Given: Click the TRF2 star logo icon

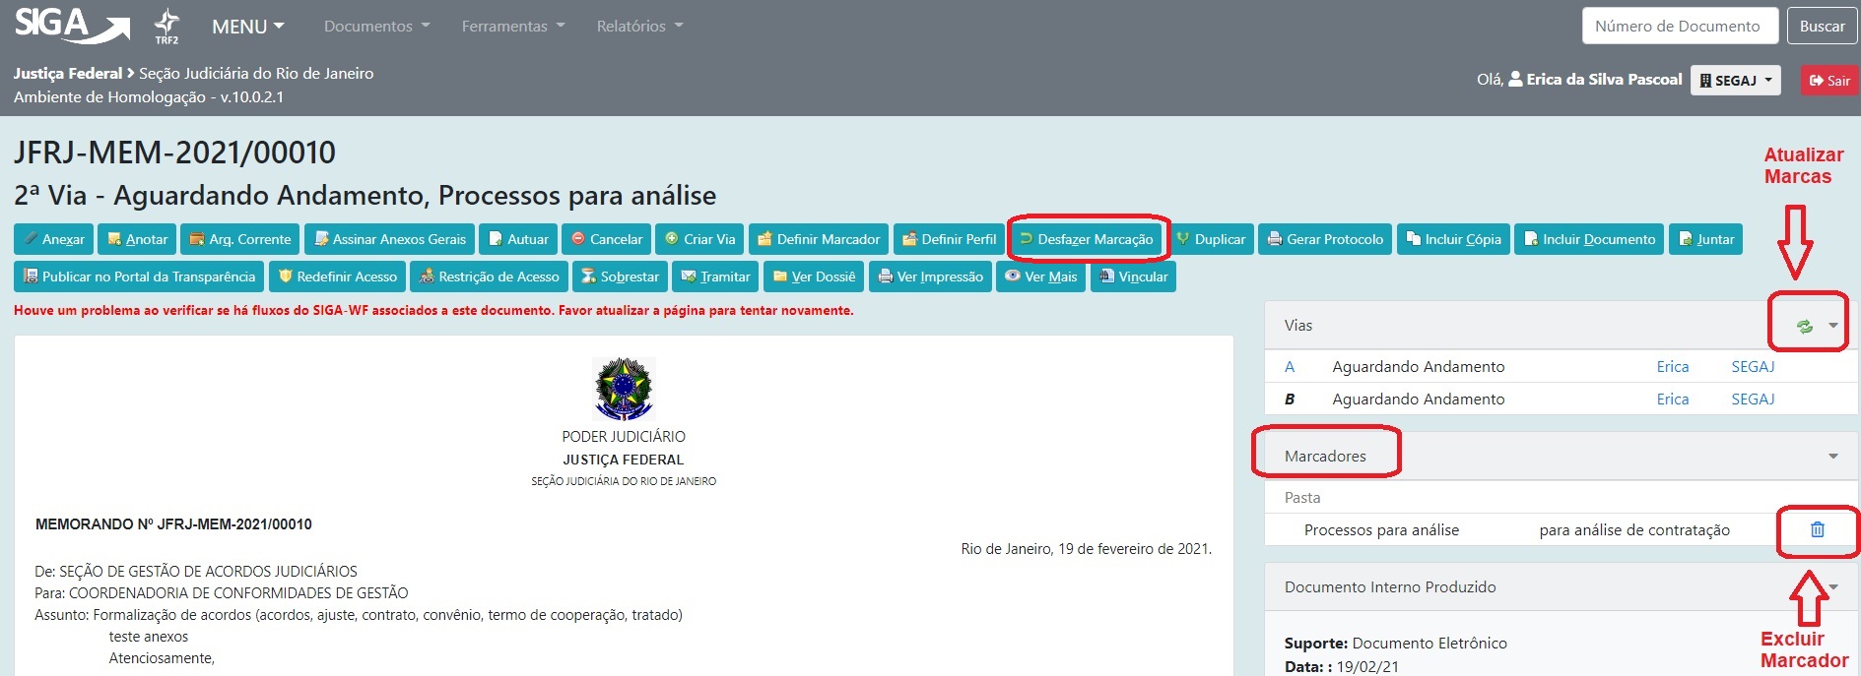Looking at the screenshot, I should coord(166,26).
